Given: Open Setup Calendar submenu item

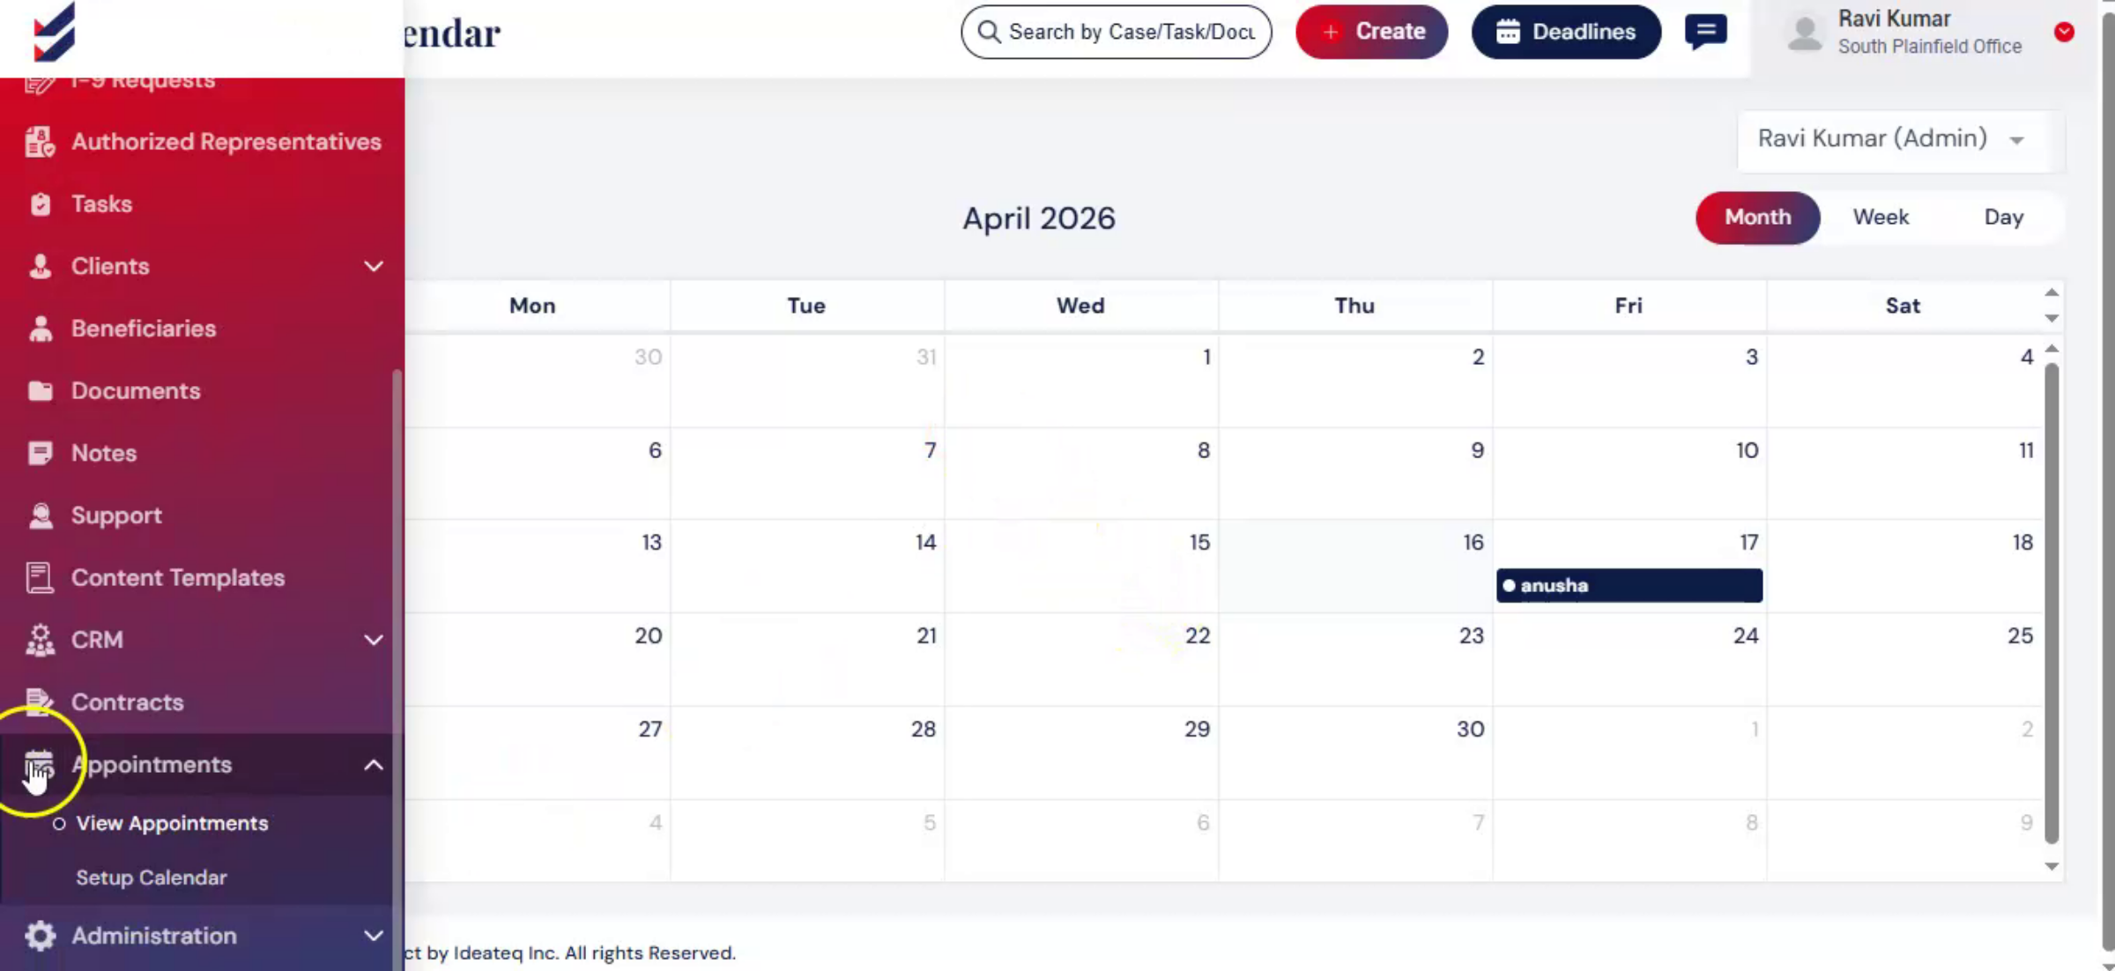Looking at the screenshot, I should tap(151, 878).
